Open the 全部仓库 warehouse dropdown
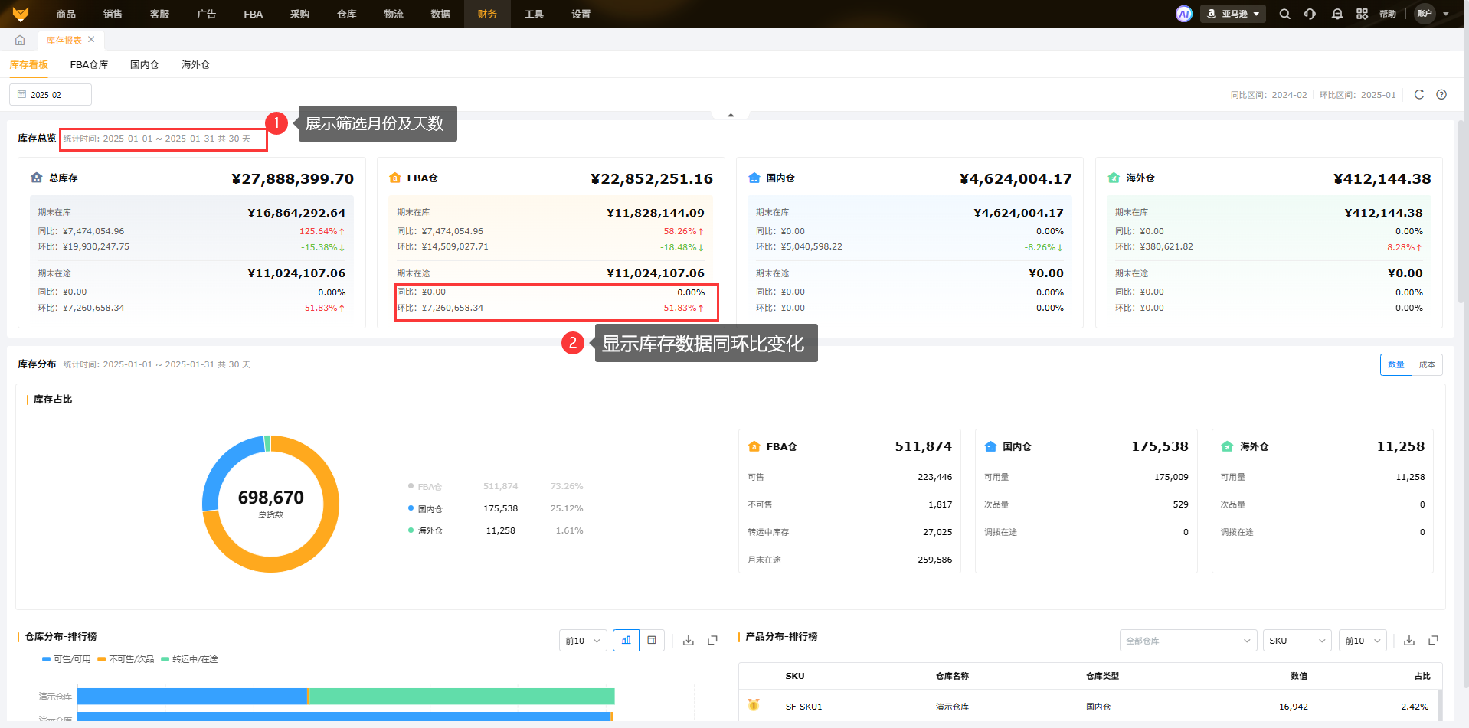1469x728 pixels. click(1187, 641)
